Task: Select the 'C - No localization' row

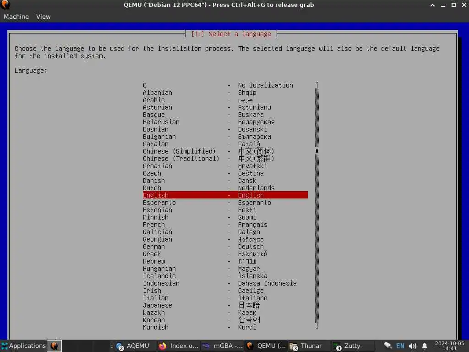Action: coord(225,85)
